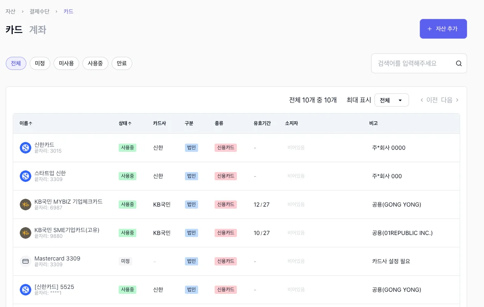Select the 사용중 filter tab
This screenshot has width=484, height=307.
tap(95, 63)
